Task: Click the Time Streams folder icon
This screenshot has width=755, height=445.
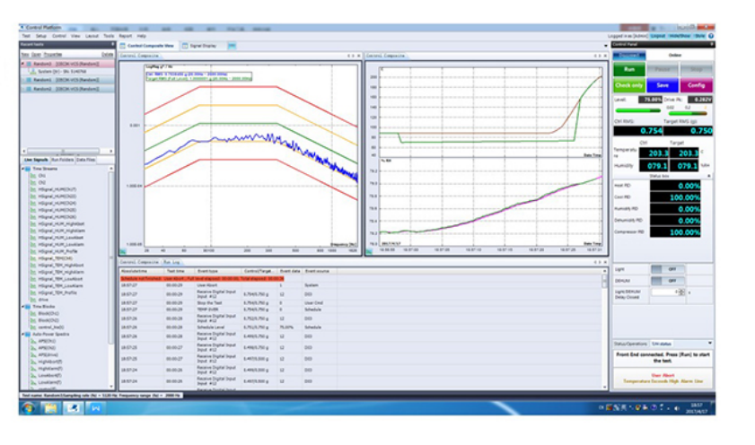Action: click(28, 169)
